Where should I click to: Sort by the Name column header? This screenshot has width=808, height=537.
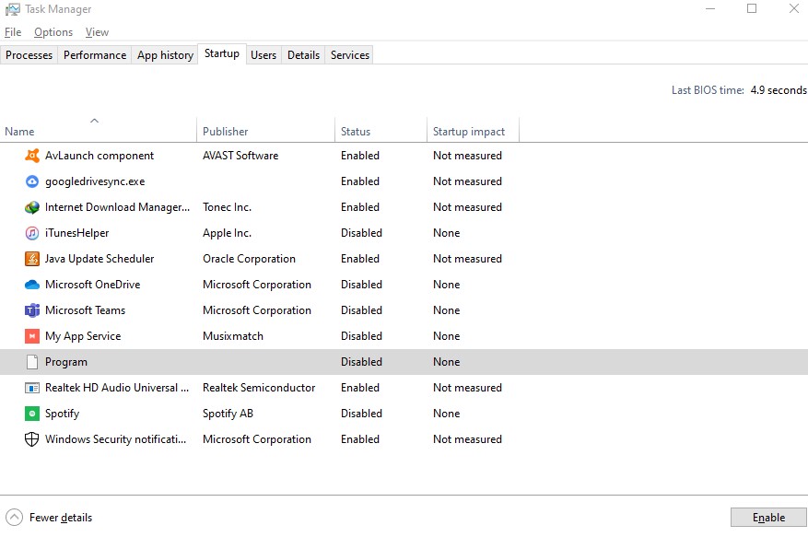(x=98, y=131)
